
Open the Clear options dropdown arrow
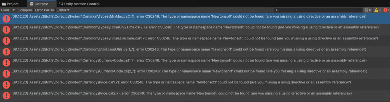14,10
